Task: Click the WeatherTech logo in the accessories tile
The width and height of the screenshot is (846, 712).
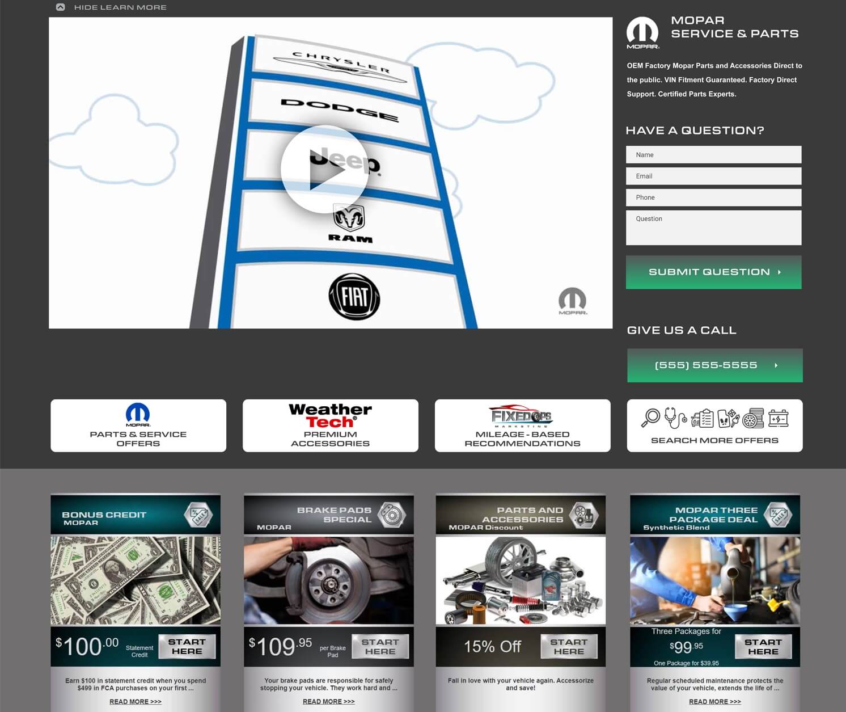Action: click(331, 416)
